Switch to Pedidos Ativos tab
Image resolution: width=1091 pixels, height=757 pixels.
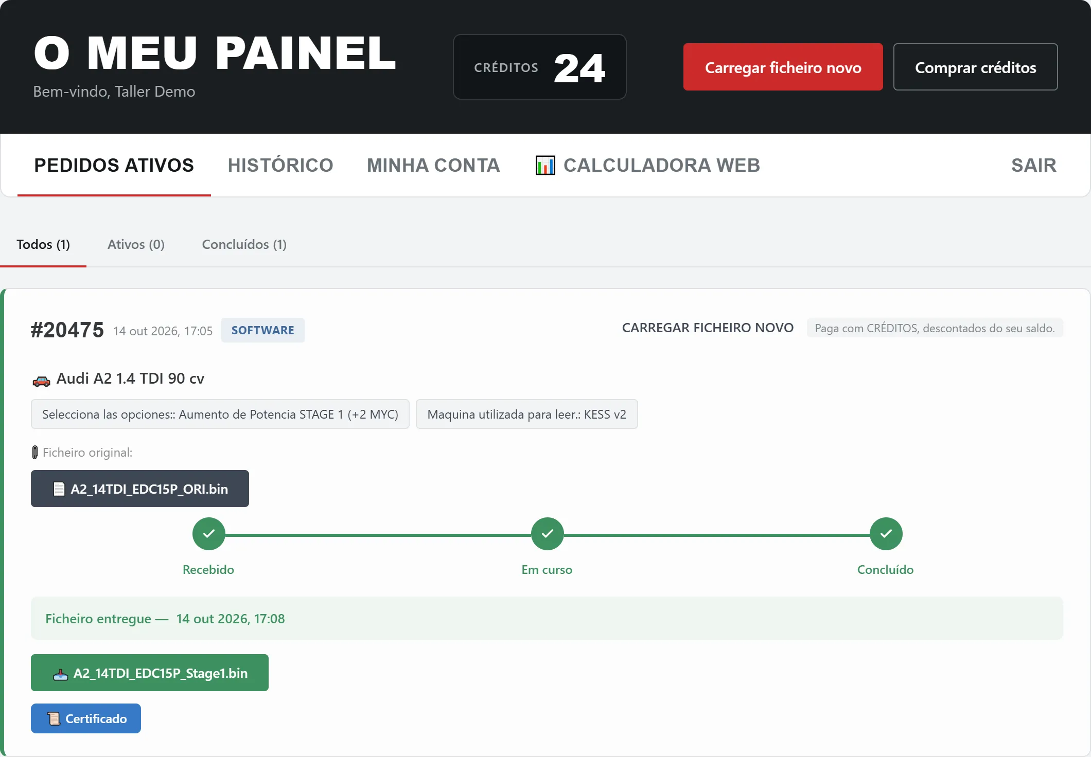(114, 165)
